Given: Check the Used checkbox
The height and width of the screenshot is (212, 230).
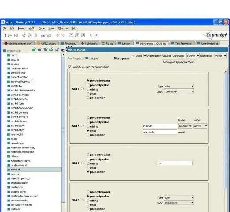Looking at the screenshot, I should click(x=134, y=56).
